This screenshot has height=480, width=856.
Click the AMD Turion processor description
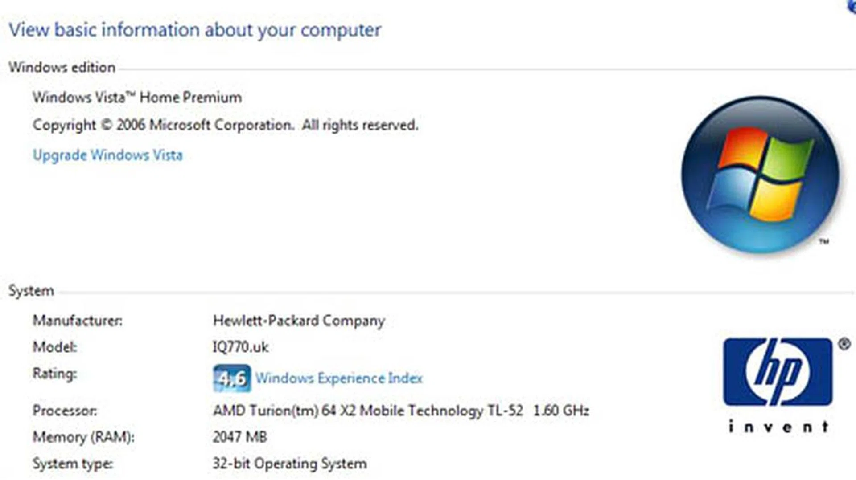tap(401, 411)
